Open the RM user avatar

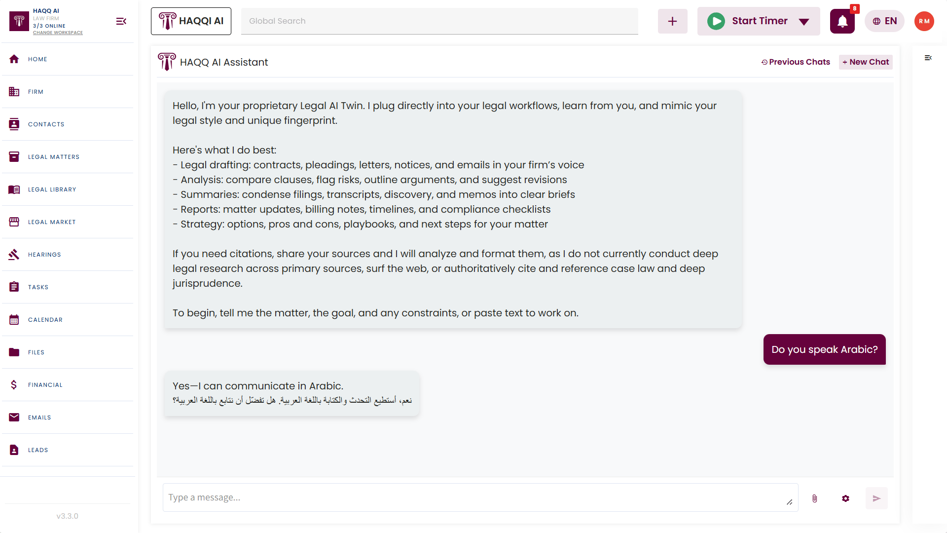click(x=924, y=21)
